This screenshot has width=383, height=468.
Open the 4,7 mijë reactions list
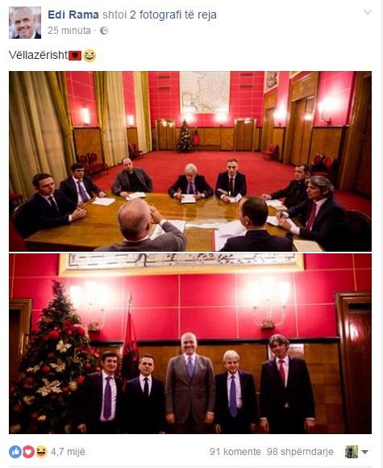point(68,452)
